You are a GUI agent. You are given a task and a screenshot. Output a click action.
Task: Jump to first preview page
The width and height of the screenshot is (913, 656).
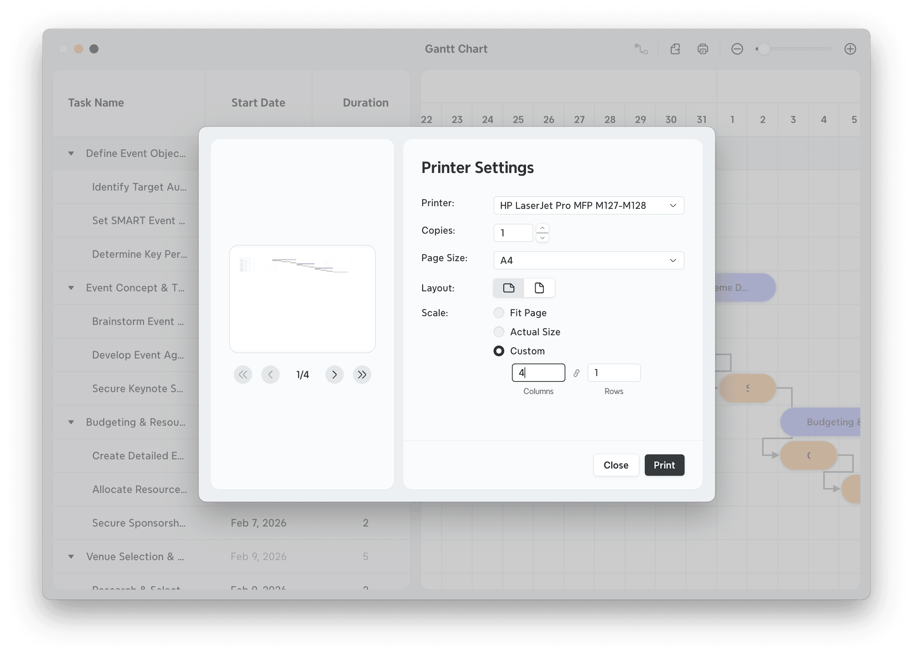coord(243,375)
